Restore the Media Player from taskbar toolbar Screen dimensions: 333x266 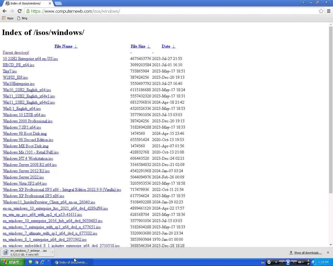pos(308,264)
